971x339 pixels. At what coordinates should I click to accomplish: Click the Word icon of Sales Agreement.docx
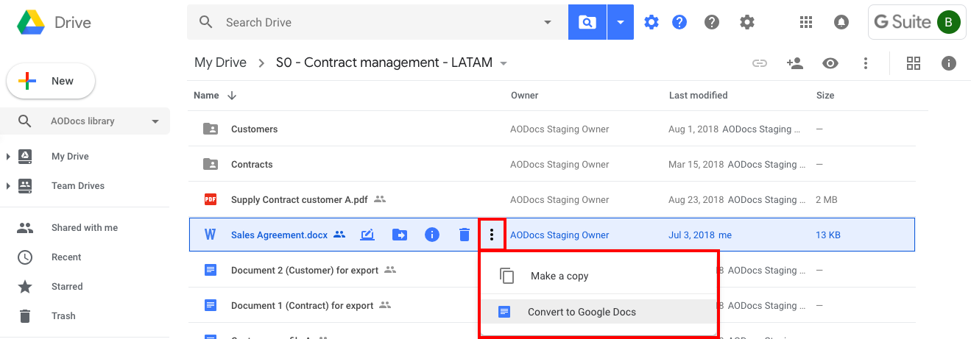[210, 235]
